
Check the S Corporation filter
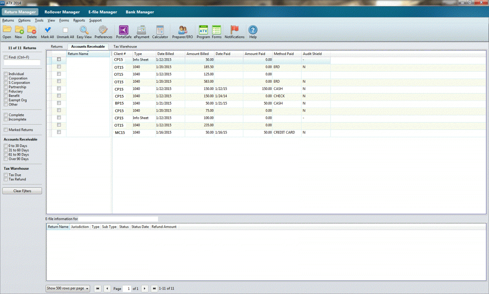tap(5, 83)
